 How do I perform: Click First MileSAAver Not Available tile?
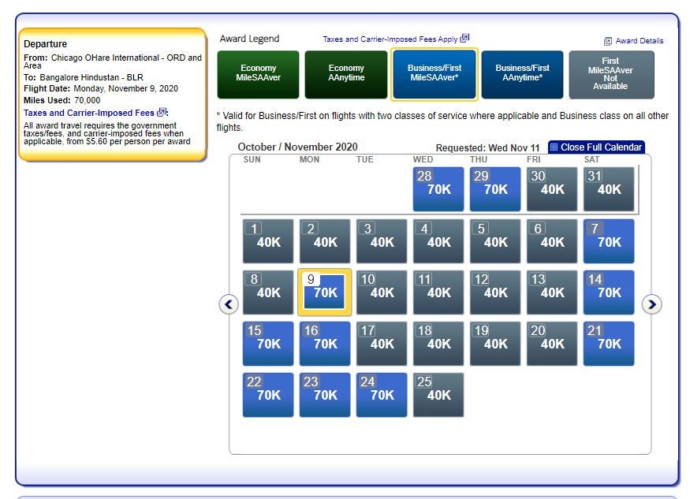[x=611, y=74]
